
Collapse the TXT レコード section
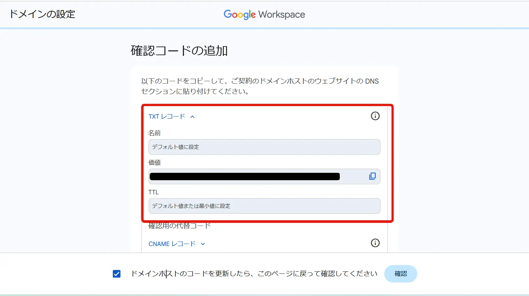pos(172,117)
